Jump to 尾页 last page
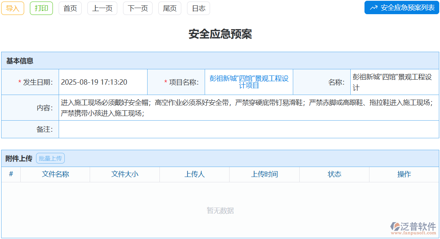Image resolution: width=440 pixels, height=239 pixels. click(169, 8)
